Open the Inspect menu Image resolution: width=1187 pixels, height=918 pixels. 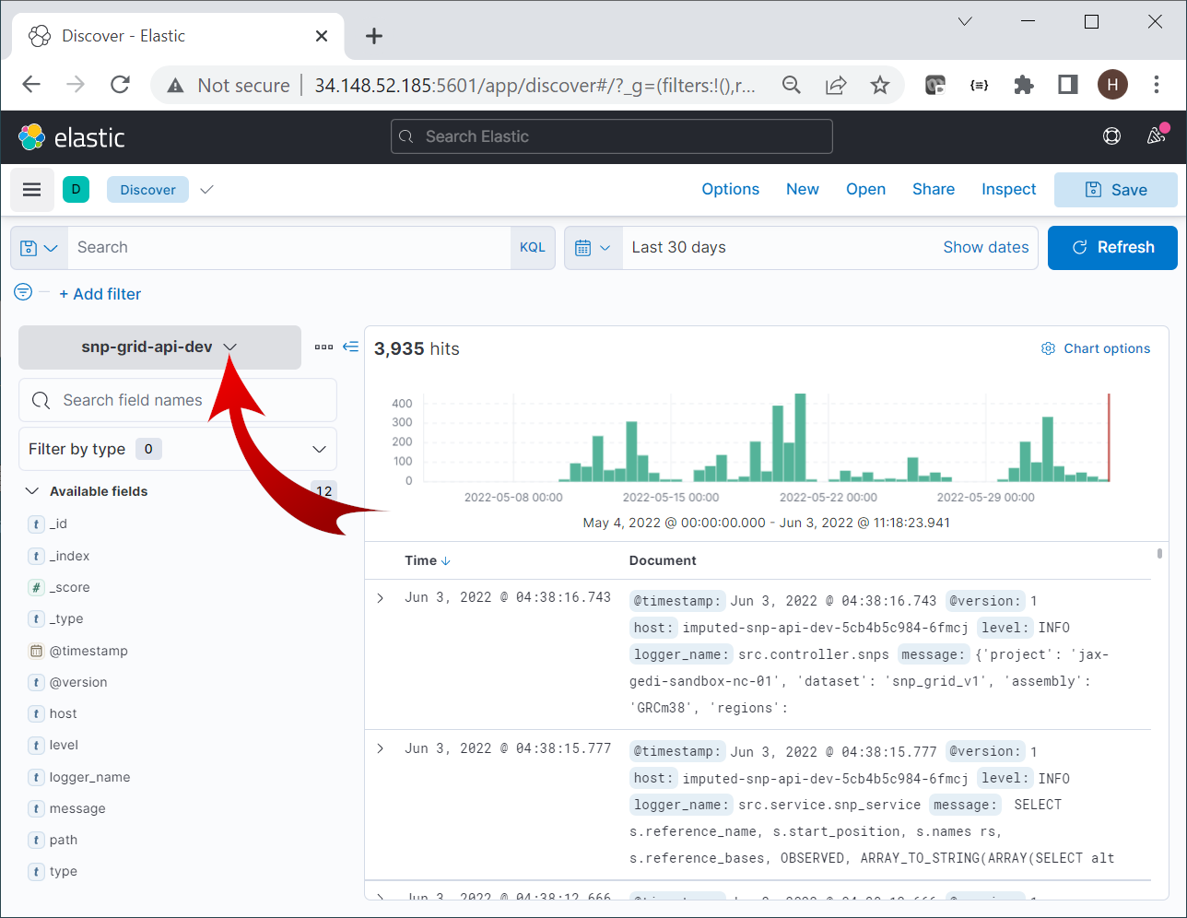(x=1009, y=189)
